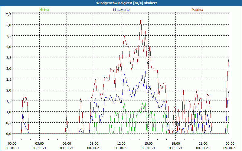Click the red Maxima spike at 06:00
The height and width of the screenshot is (151, 242).
(67, 117)
